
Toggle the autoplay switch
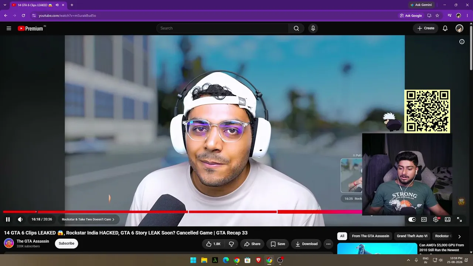pyautogui.click(x=412, y=219)
